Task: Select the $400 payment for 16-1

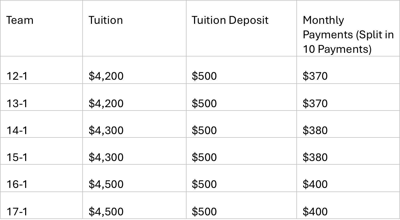Action: (x=315, y=184)
